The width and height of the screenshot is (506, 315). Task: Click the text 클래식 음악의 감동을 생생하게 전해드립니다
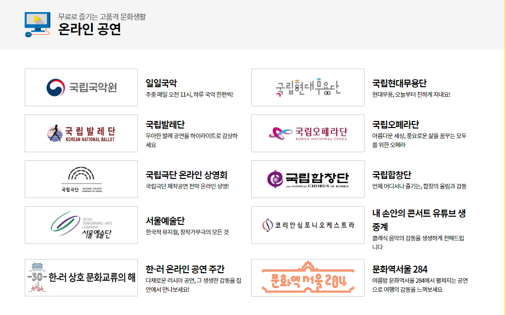418,242
